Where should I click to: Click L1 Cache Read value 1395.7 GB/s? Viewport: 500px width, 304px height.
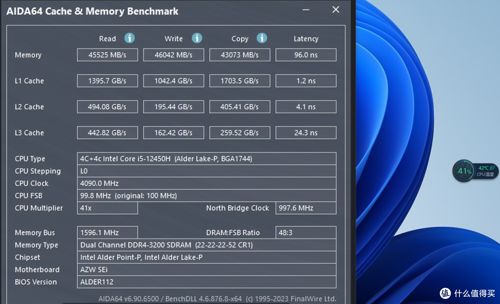pos(107,81)
